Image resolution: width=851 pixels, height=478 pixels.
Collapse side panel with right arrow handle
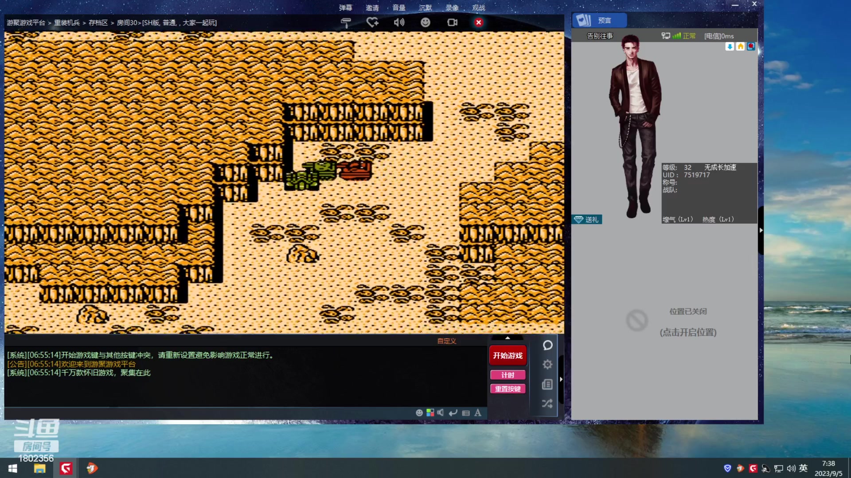561,379
